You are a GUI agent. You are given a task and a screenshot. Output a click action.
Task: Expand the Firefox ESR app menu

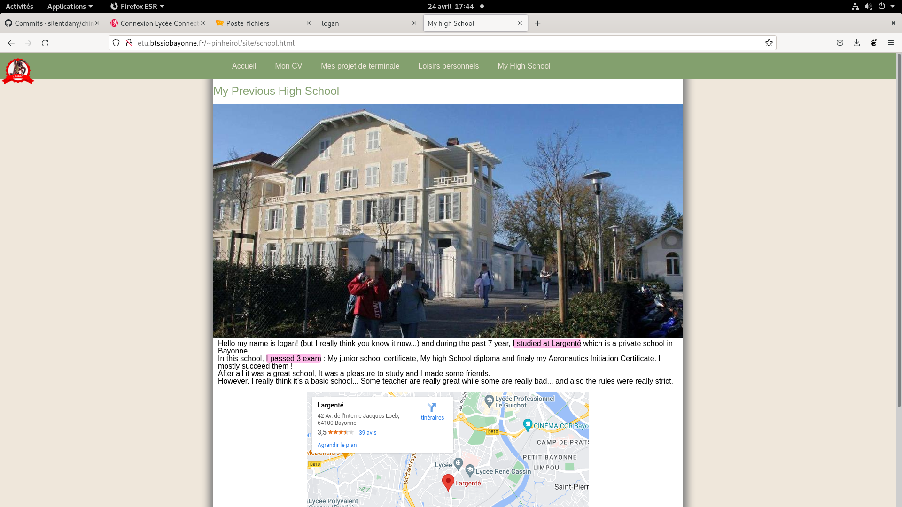pos(137,6)
